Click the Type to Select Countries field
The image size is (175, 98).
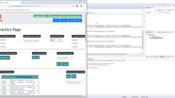[x=31, y=41]
